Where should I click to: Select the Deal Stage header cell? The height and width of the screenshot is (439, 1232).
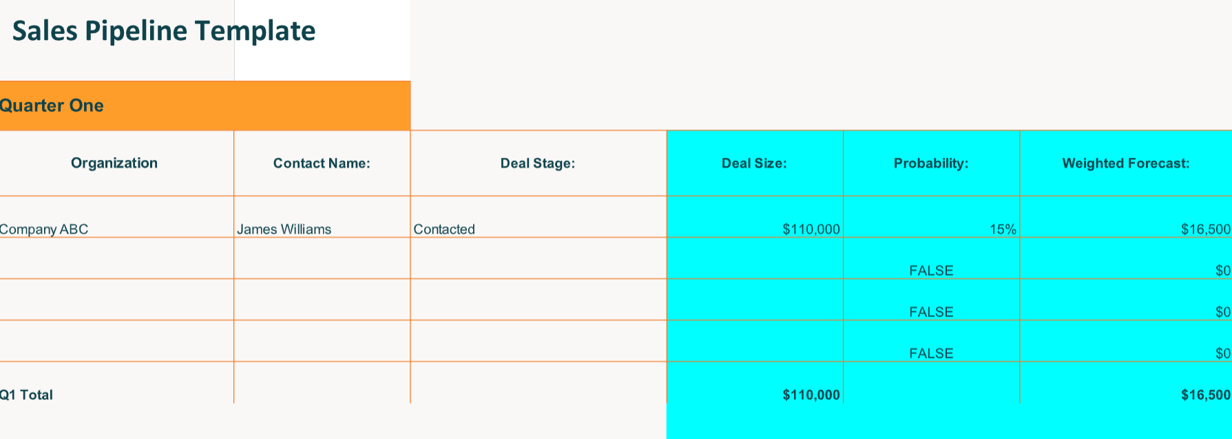(538, 163)
